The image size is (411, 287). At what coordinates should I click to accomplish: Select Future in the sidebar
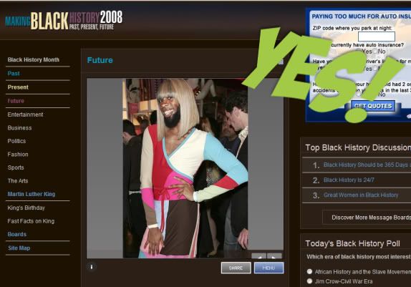[x=16, y=101]
